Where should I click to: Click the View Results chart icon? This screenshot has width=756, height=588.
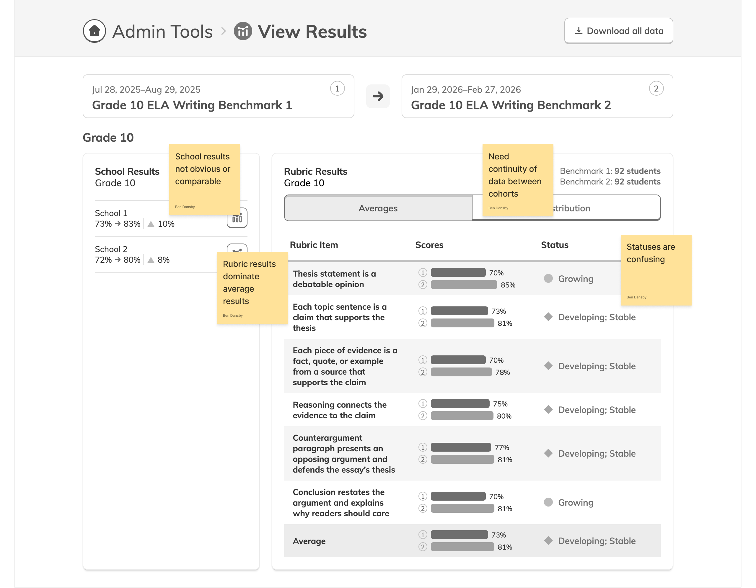pyautogui.click(x=243, y=31)
